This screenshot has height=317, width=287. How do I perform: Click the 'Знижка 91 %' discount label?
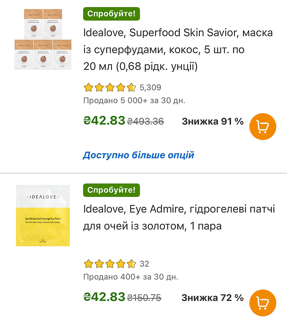point(212,121)
